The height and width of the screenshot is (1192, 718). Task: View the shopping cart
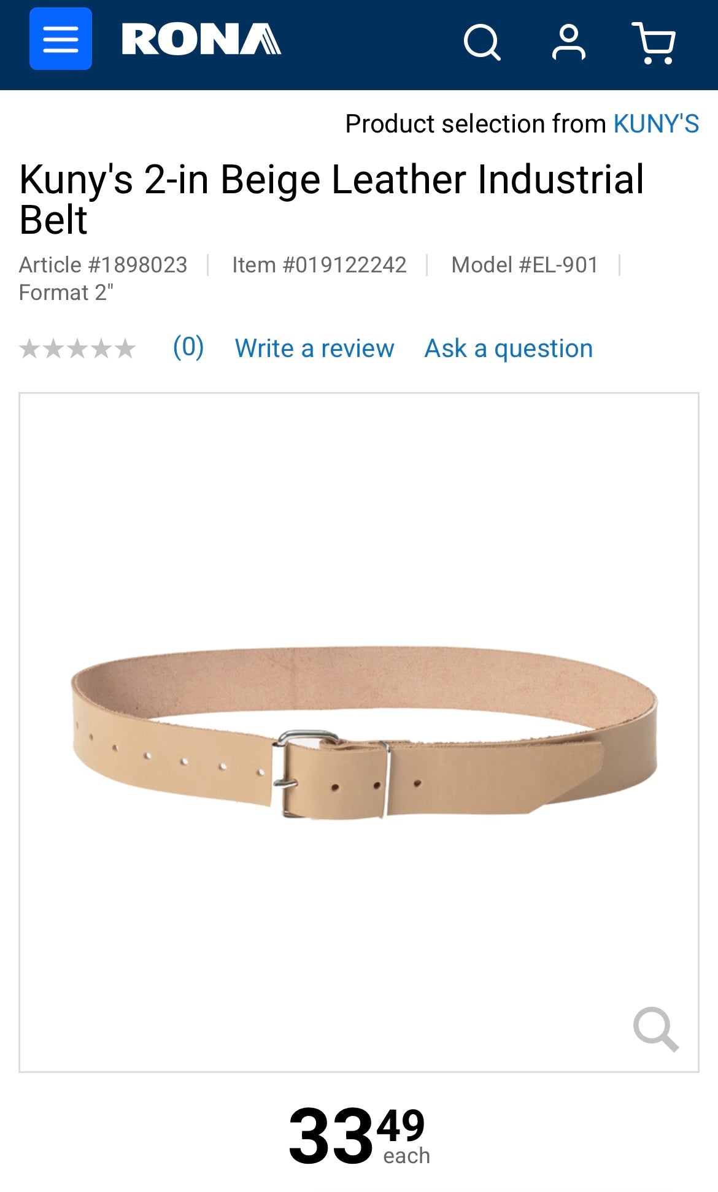(x=654, y=43)
